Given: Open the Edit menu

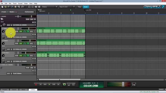Looking at the screenshot, I should pyautogui.click(x=6, y=3).
